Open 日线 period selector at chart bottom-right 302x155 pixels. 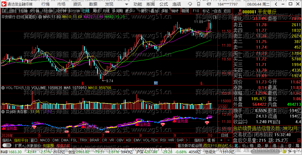click(x=224, y=135)
